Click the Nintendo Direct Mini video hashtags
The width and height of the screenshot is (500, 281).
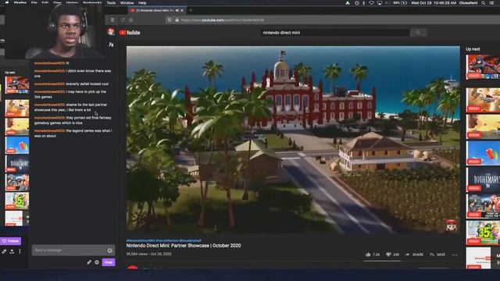pyautogui.click(x=163, y=240)
